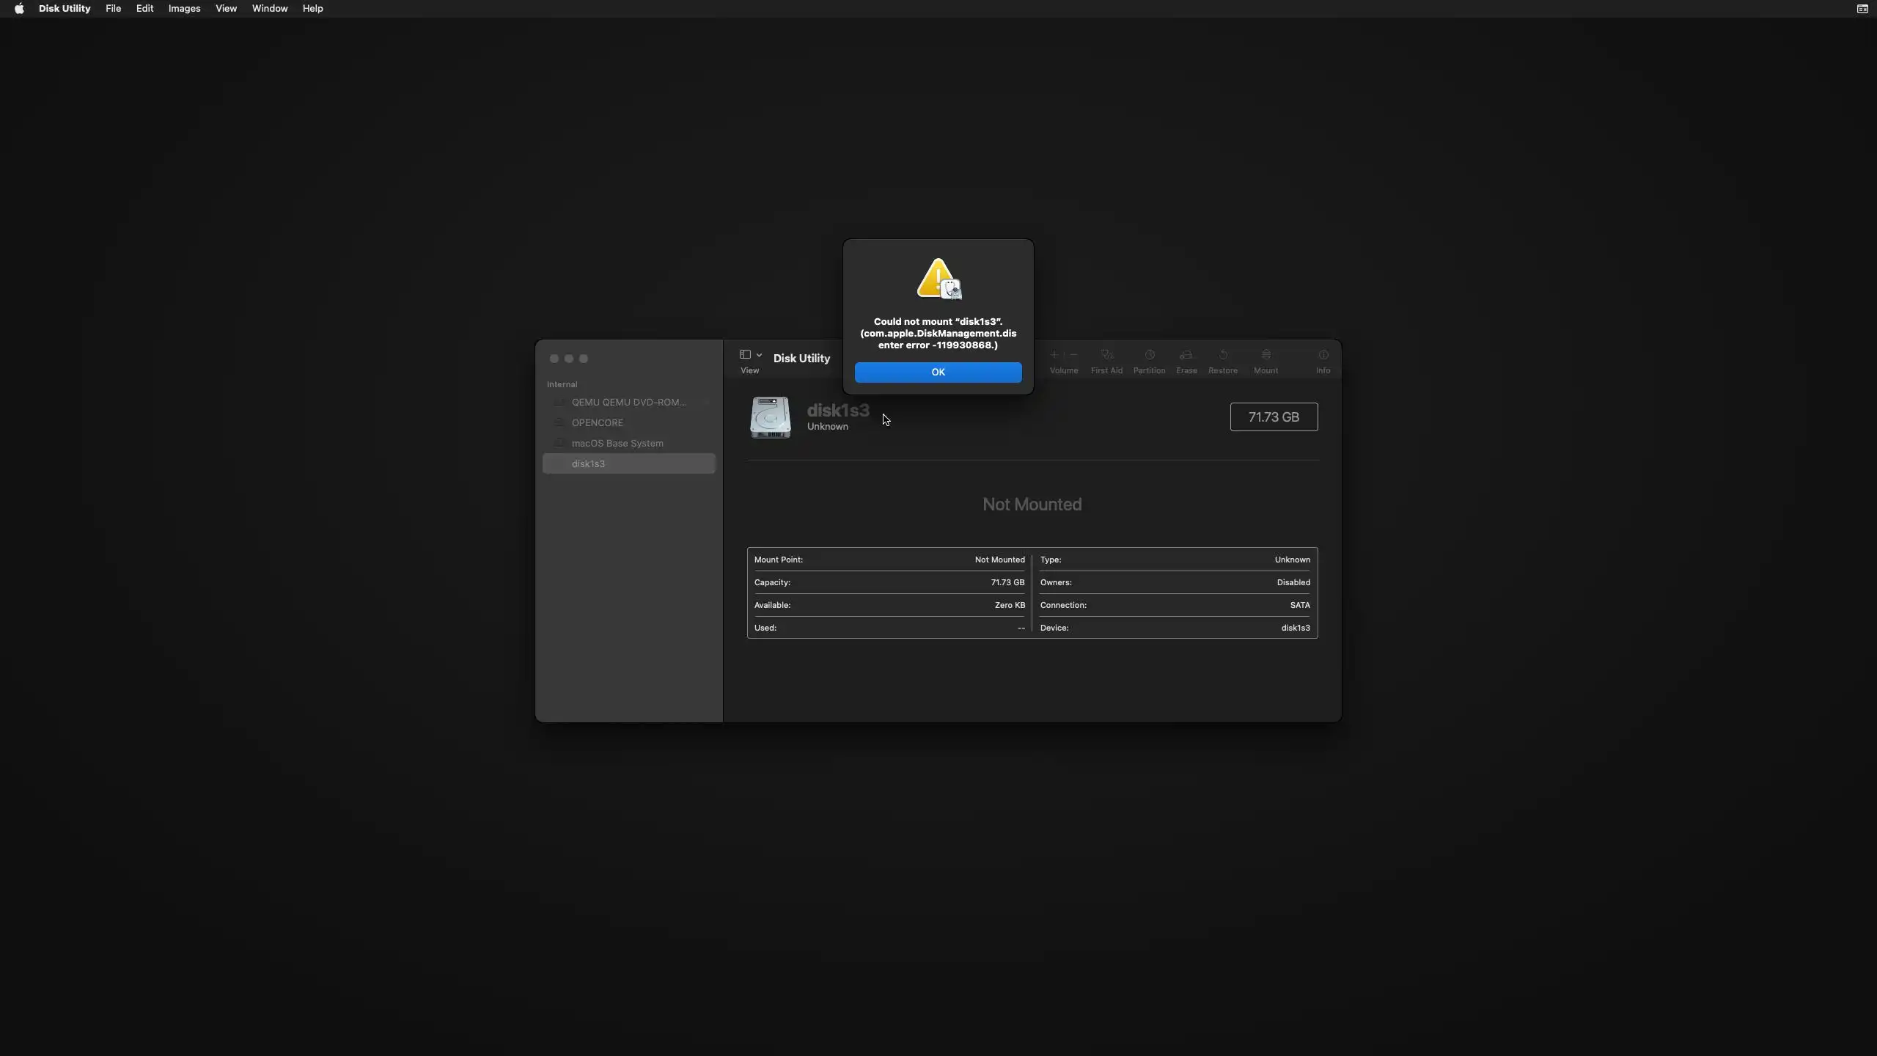Click the Info toolbar icon

1323,356
